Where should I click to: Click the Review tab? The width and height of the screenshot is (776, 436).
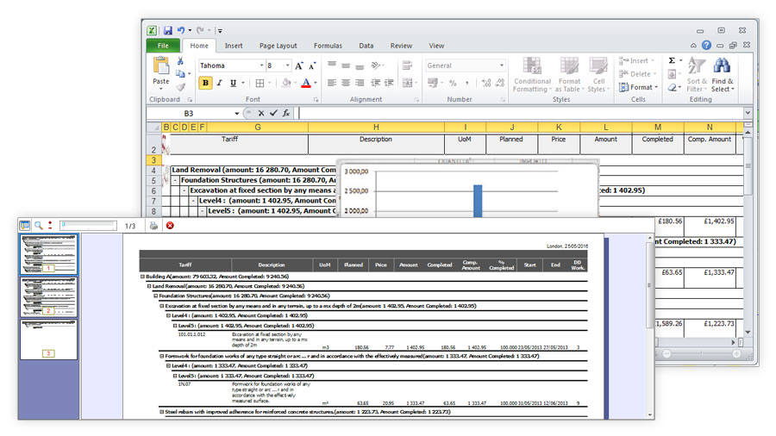pos(401,46)
